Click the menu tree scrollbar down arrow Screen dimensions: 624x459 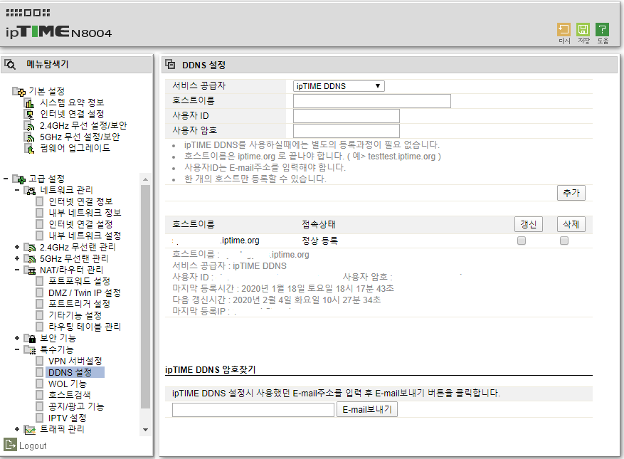(x=146, y=430)
